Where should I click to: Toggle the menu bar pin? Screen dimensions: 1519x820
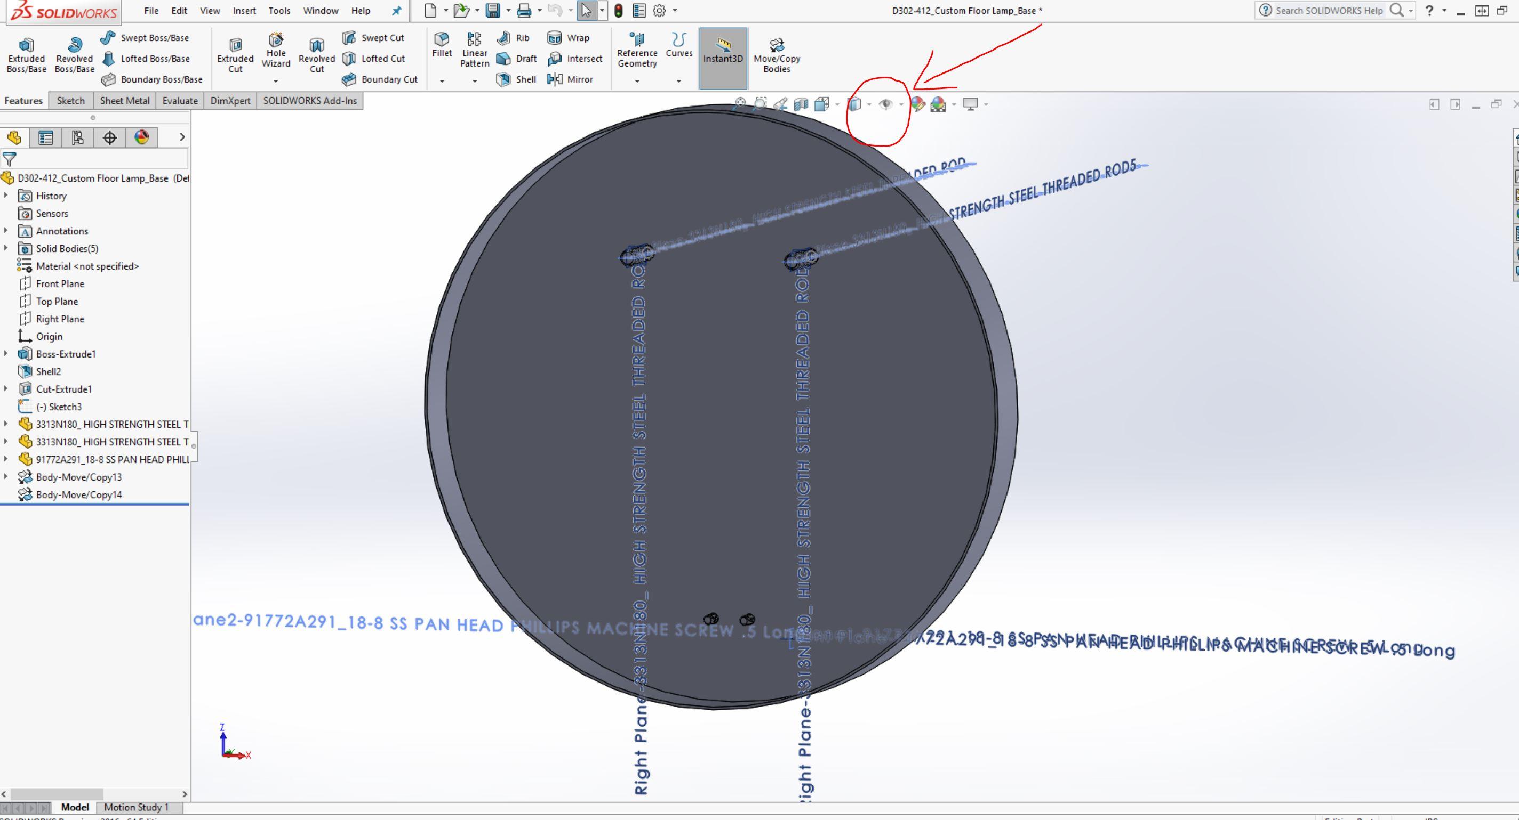[x=397, y=11]
